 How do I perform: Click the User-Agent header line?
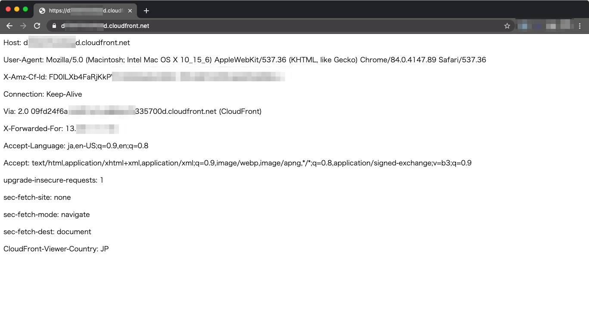tap(245, 60)
